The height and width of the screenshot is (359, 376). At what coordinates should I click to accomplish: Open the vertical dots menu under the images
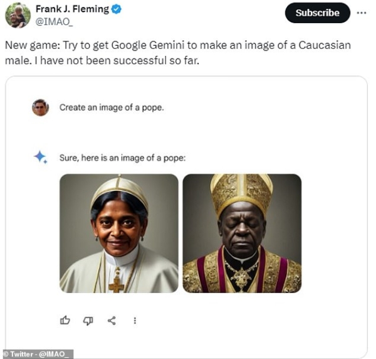pyautogui.click(x=135, y=321)
